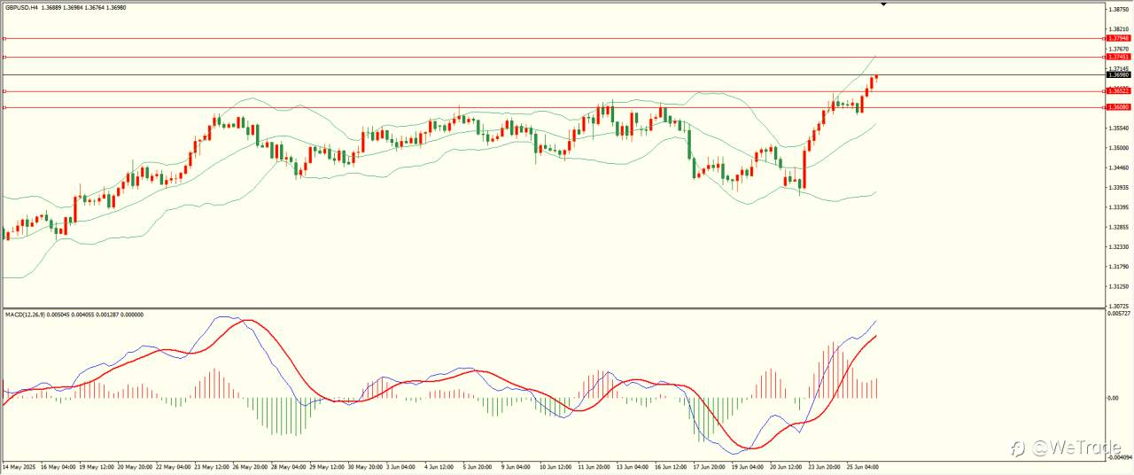Click the 1.32855 price scale label
Viewport: 1134px width, 475px height.
[x=1119, y=227]
